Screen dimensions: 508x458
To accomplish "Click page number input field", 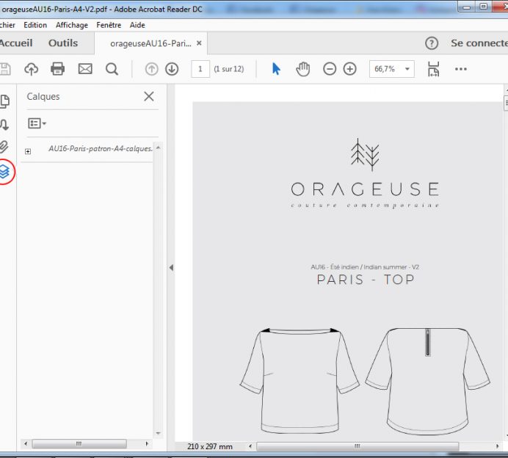I will click(200, 69).
